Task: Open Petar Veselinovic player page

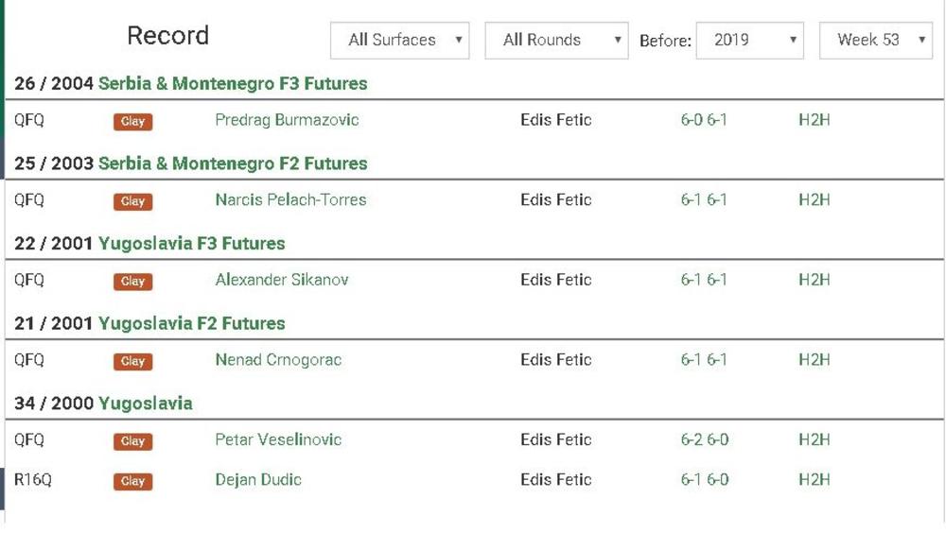Action: tap(278, 439)
